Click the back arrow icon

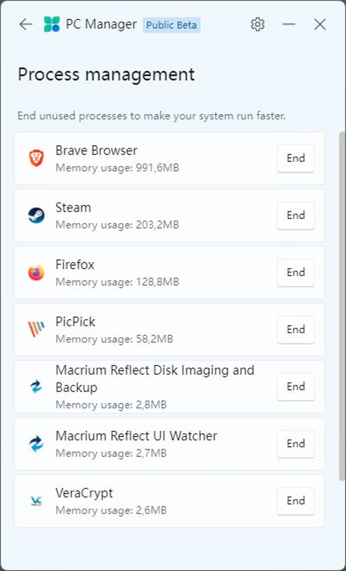25,24
